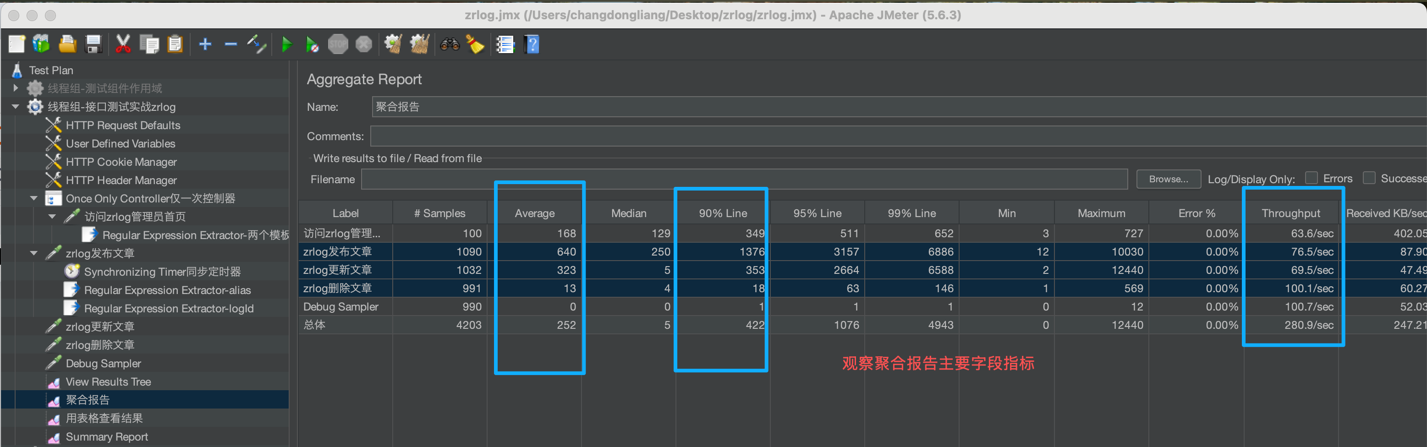
Task: Select zrlog更新文章 in the tree
Action: tap(100, 326)
